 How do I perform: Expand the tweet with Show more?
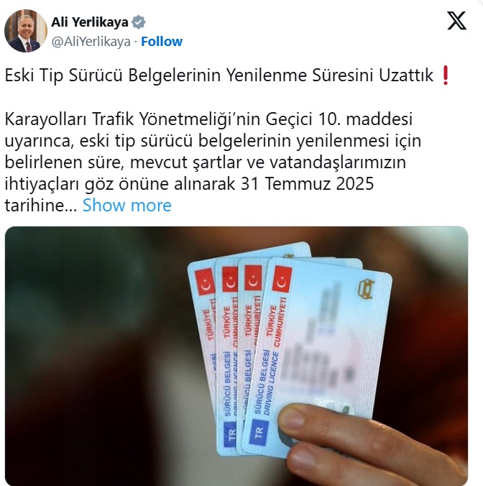click(127, 205)
